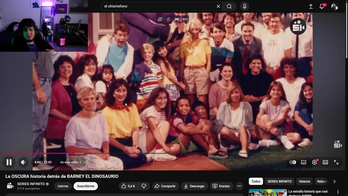The height and width of the screenshot is (196, 348).
Task: Open more actions three-dot menu
Action: point(239,186)
